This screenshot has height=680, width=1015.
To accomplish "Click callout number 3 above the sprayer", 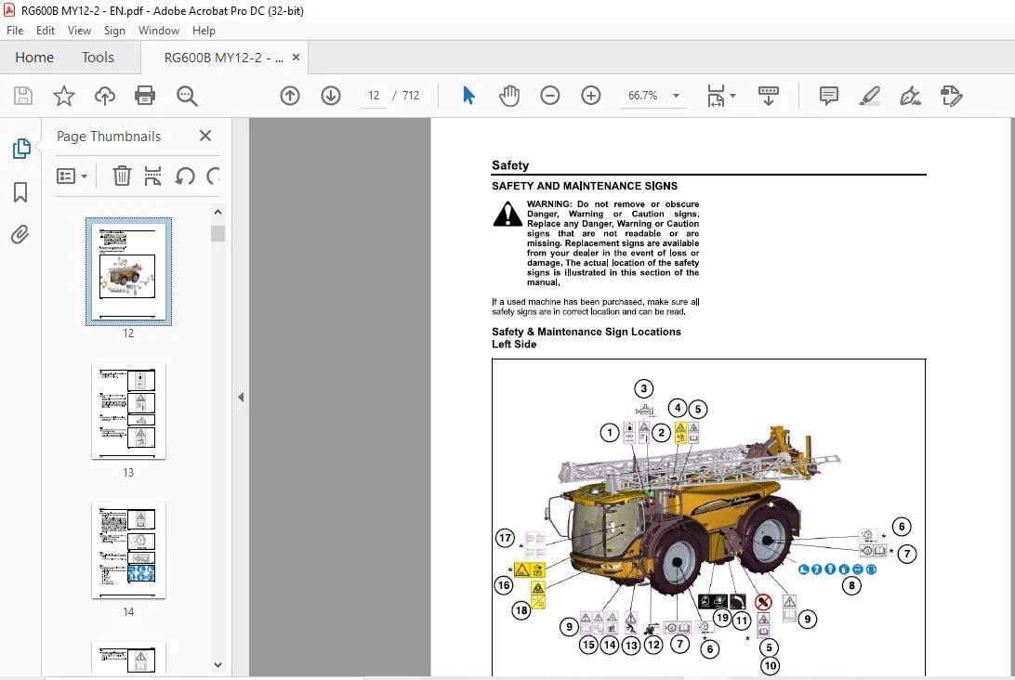I will tap(643, 389).
